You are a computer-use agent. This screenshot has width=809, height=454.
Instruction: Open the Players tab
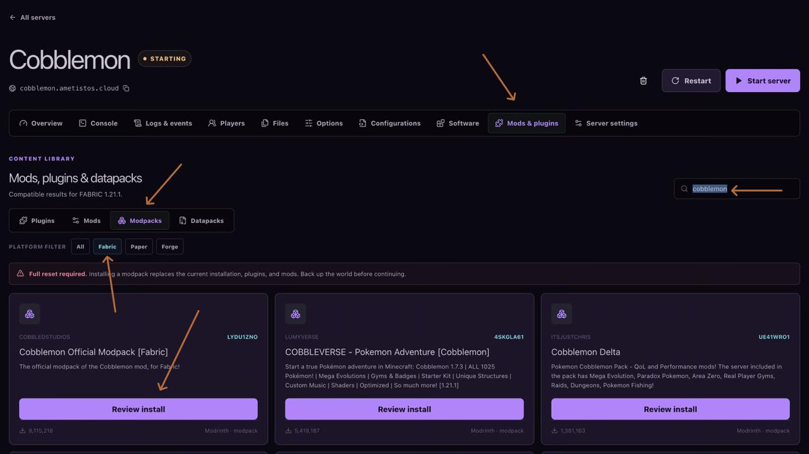coord(226,123)
